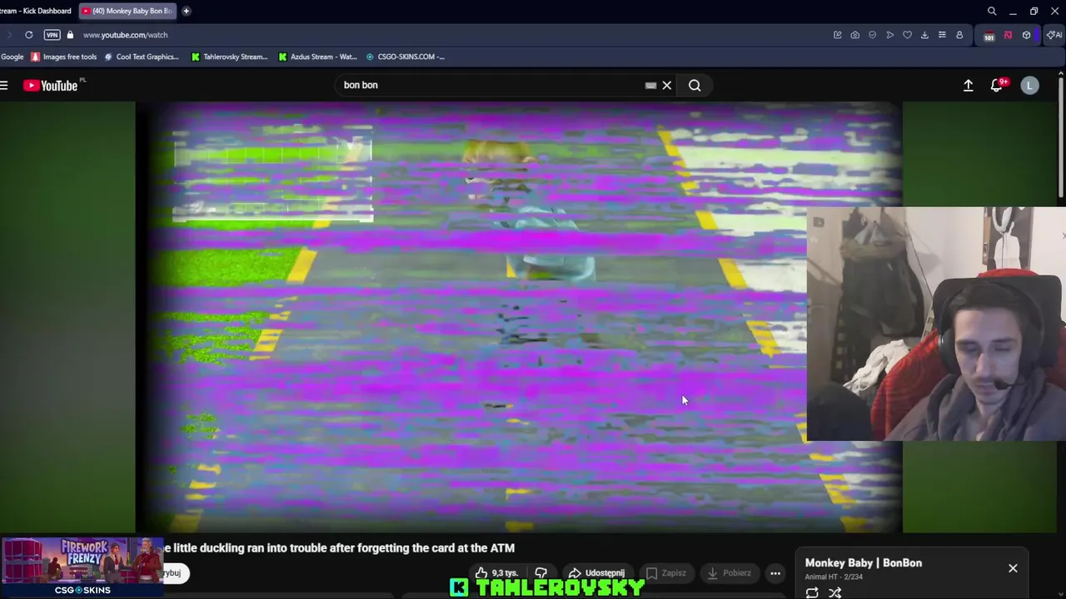Image resolution: width=1066 pixels, height=599 pixels.
Task: Open the YouTube hamburger guide menu
Action: tap(4, 85)
